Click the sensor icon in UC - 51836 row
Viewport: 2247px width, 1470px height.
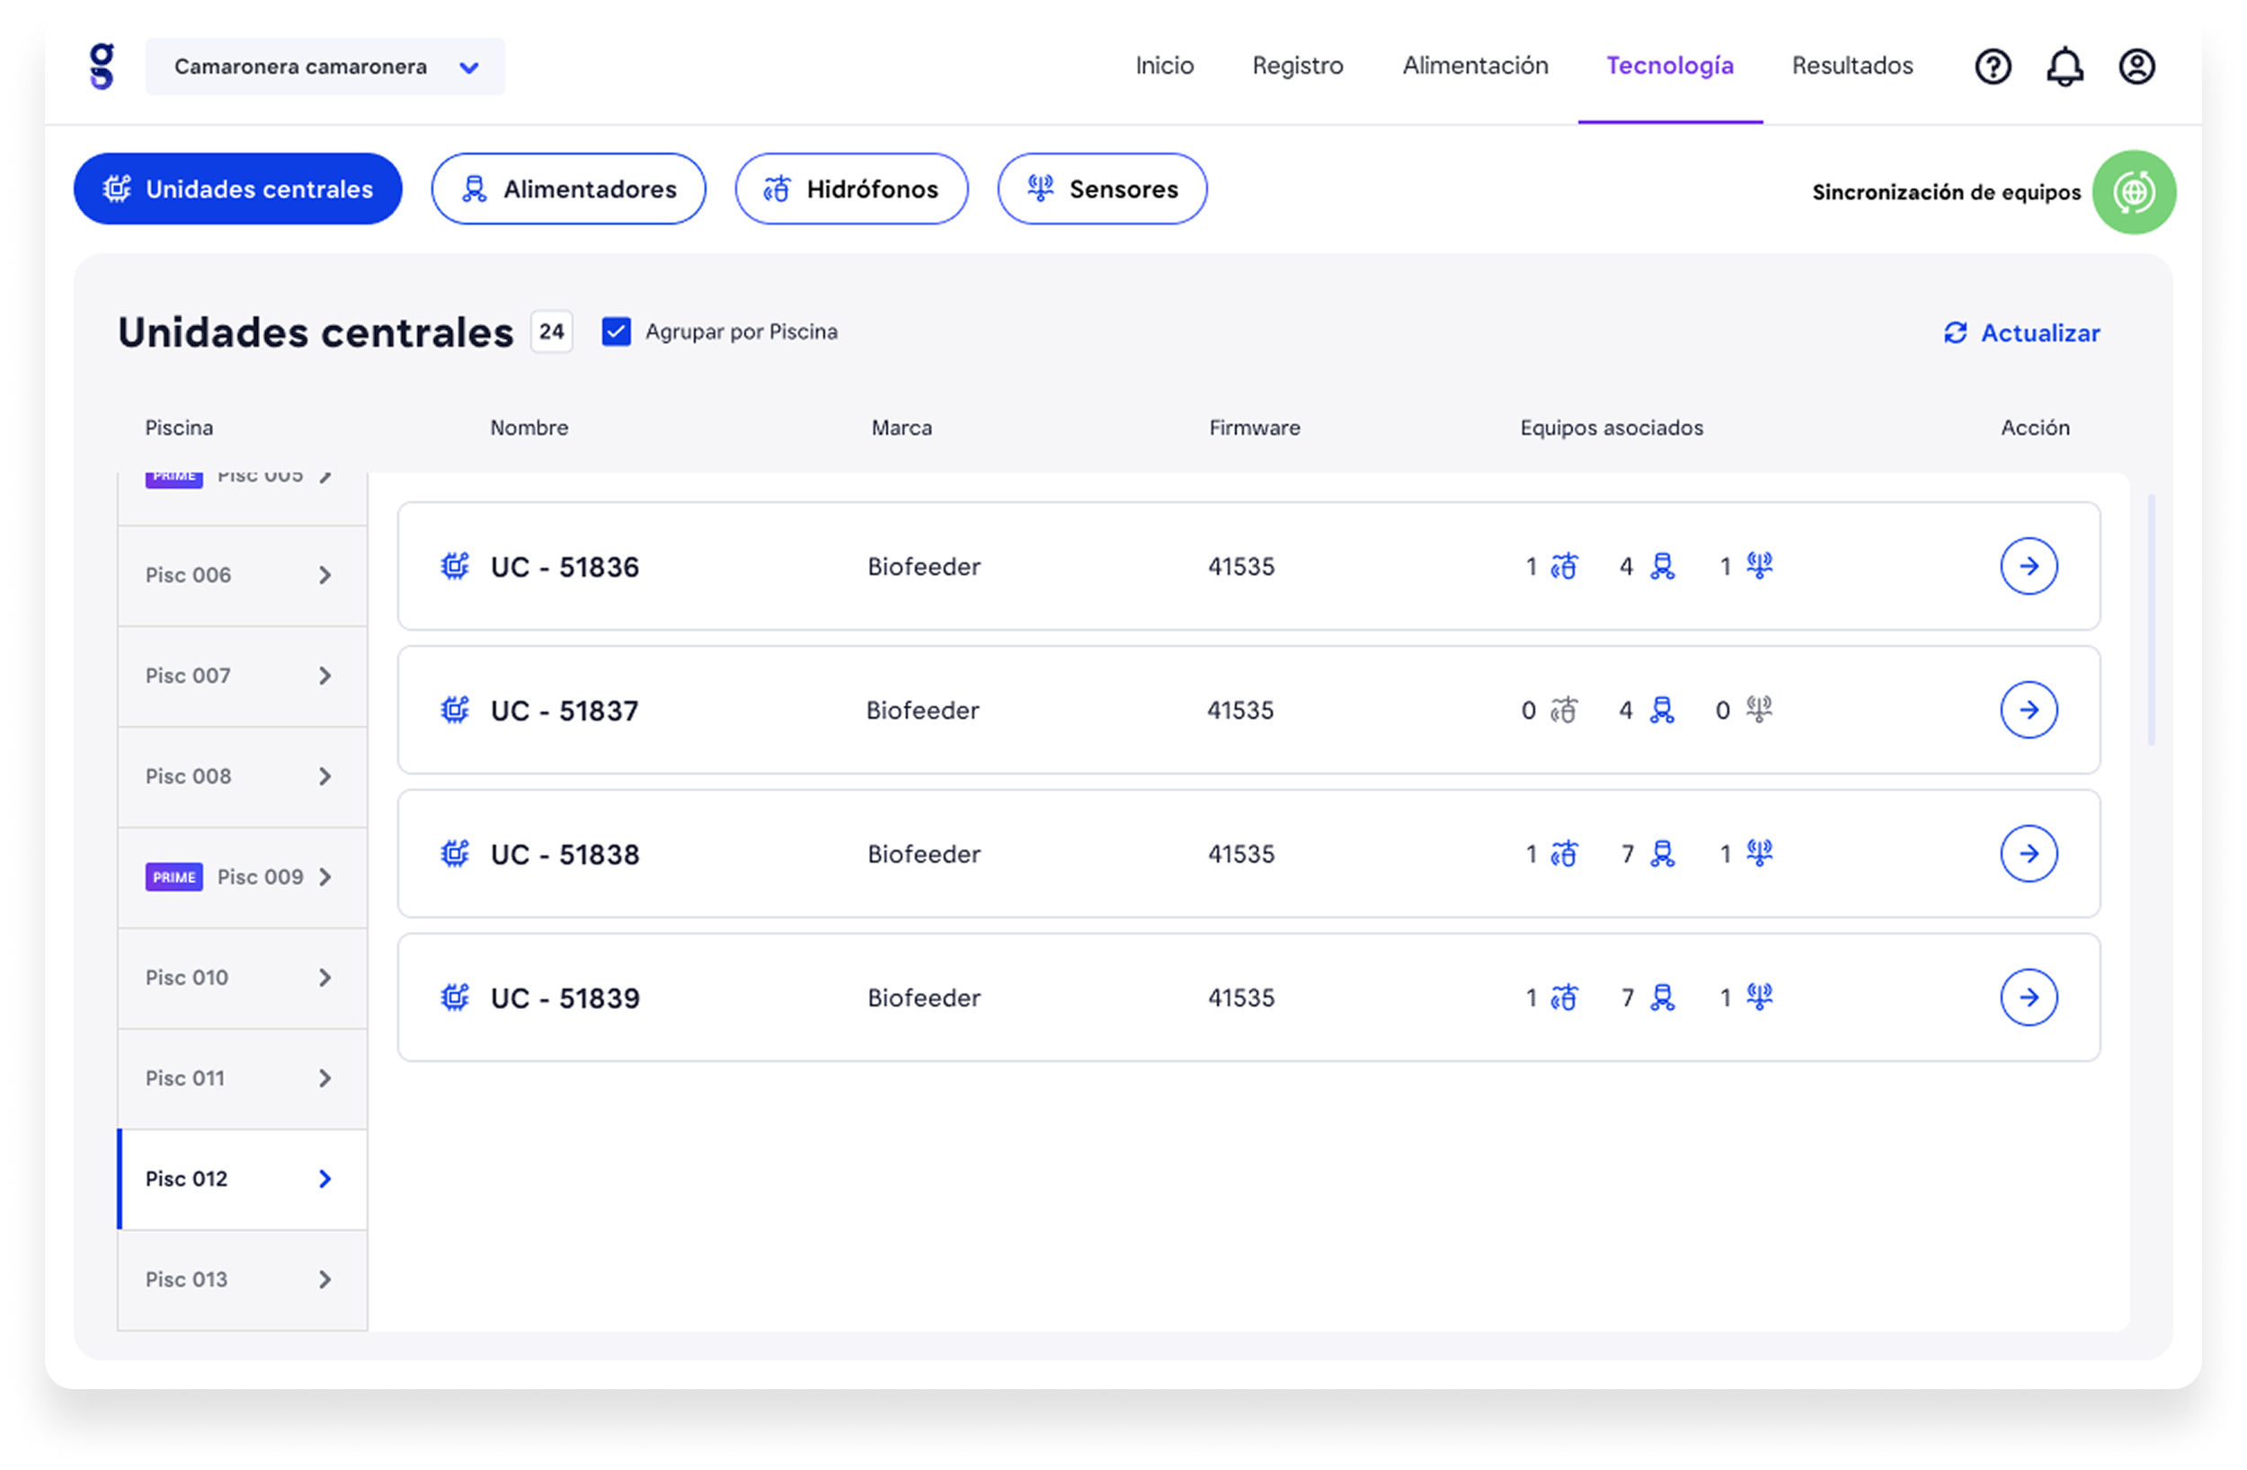coord(1759,565)
